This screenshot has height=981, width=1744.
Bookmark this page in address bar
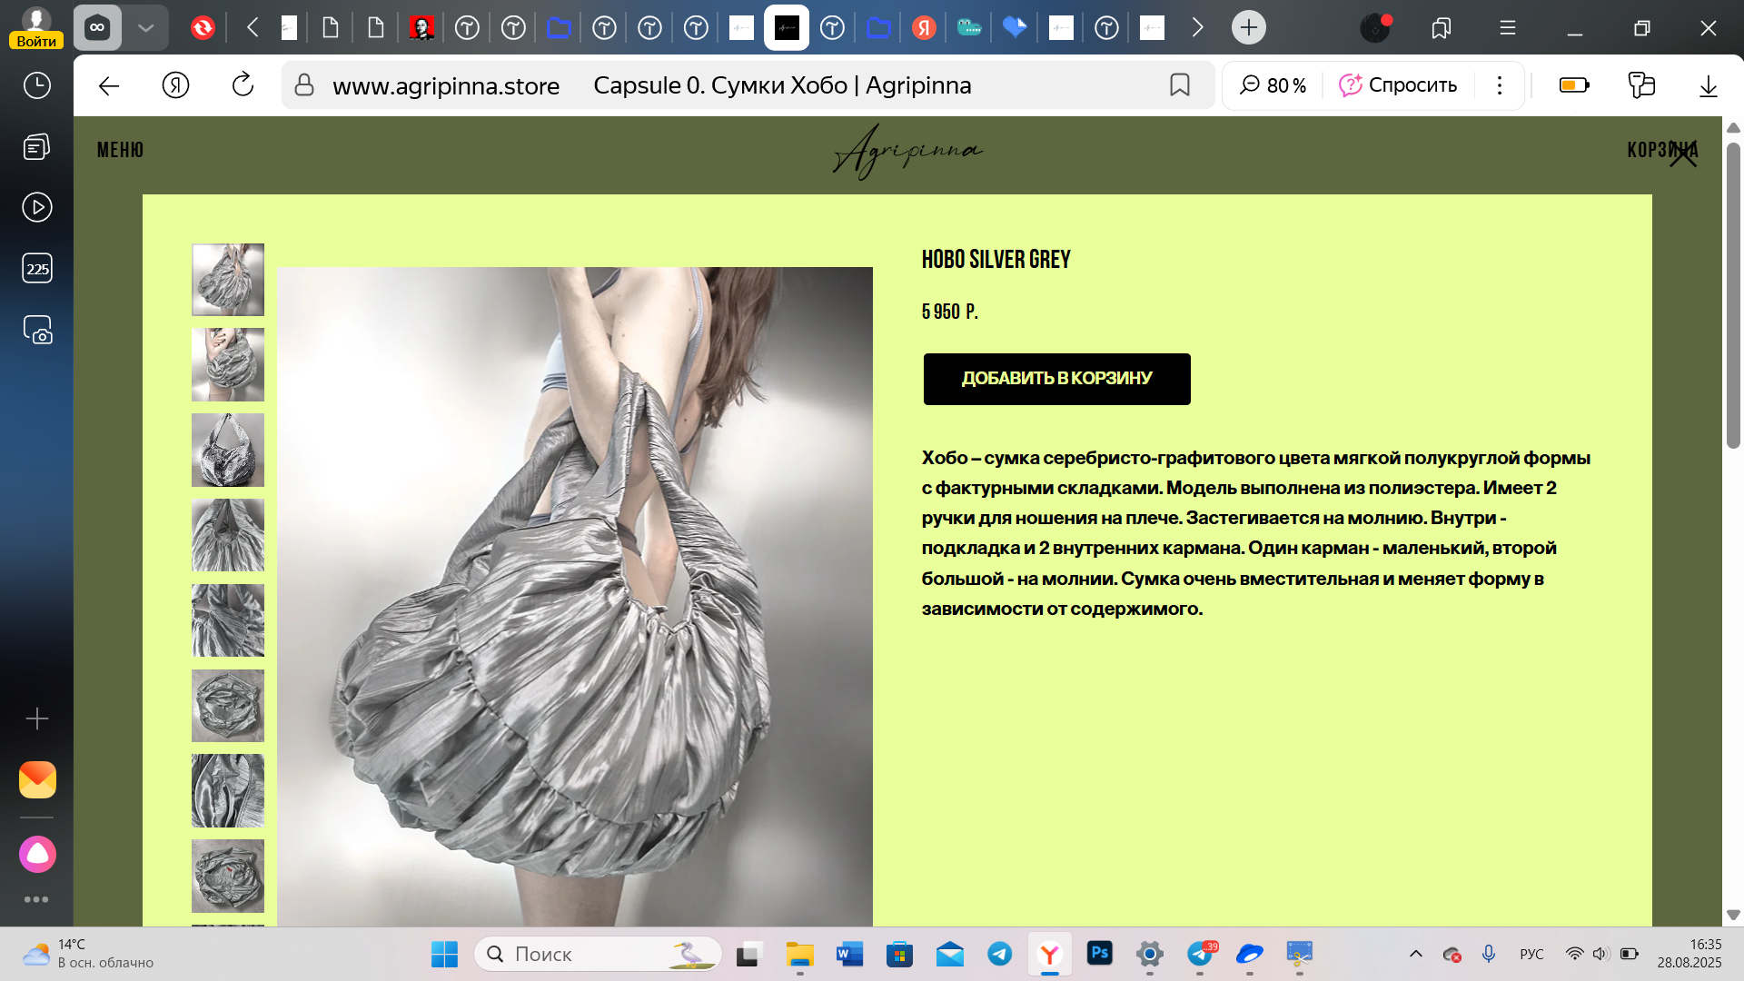tap(1179, 85)
